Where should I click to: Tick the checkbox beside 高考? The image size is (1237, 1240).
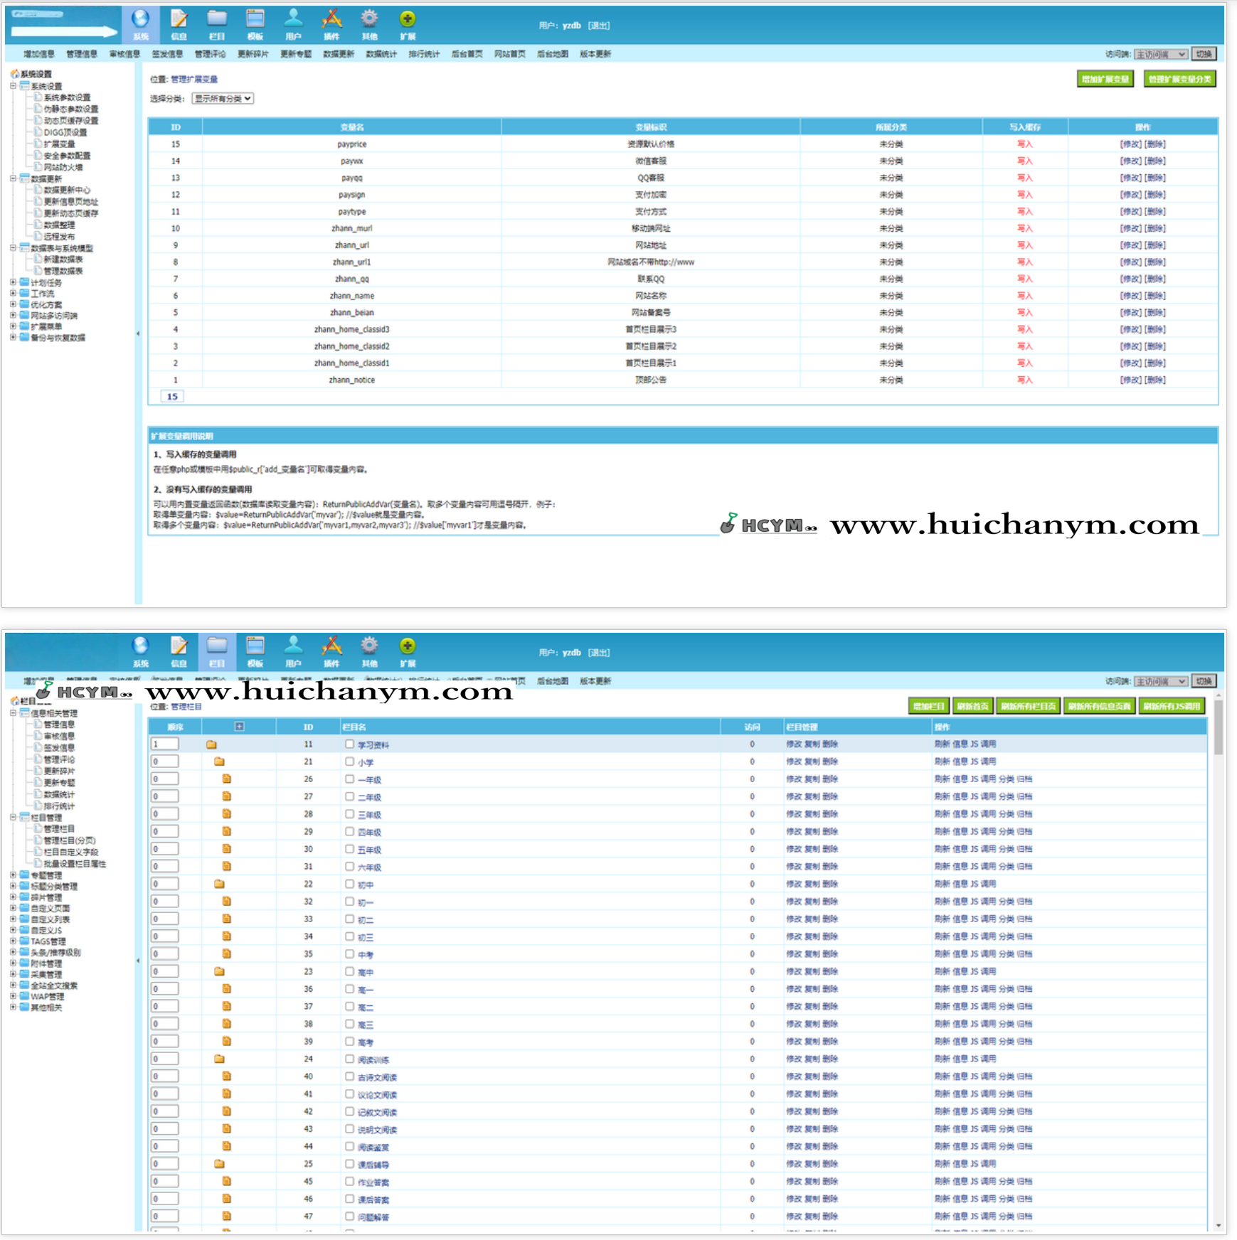(x=349, y=1042)
